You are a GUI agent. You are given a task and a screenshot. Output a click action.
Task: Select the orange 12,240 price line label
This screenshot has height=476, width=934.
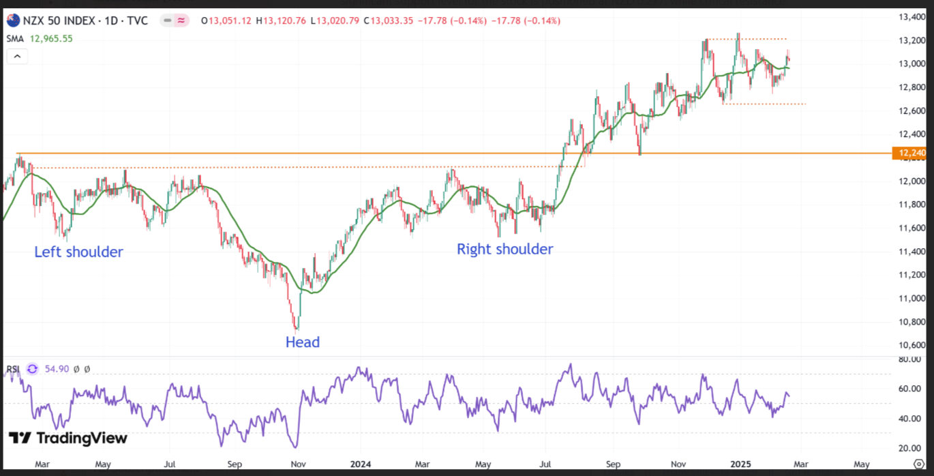pos(909,153)
